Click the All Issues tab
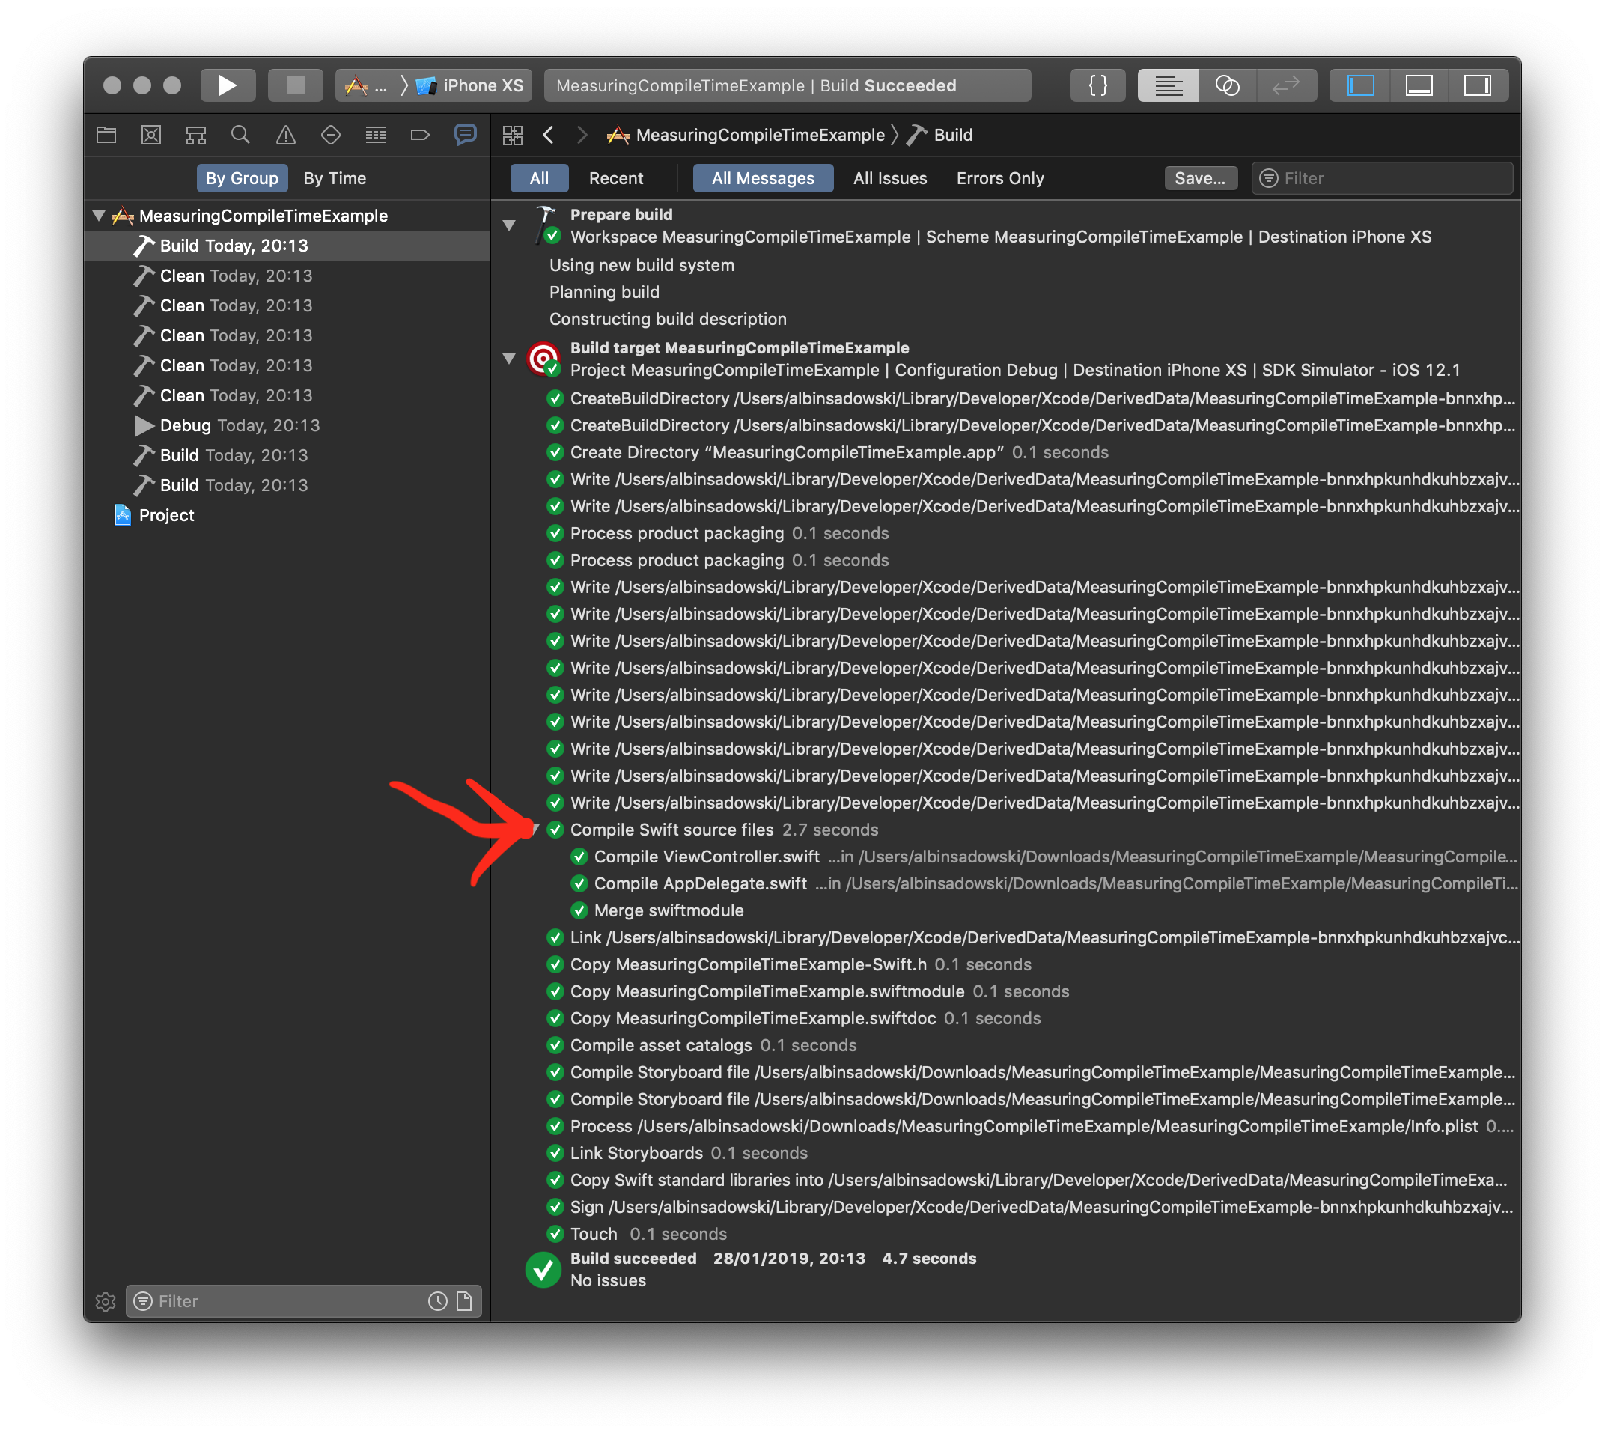 pyautogui.click(x=890, y=177)
